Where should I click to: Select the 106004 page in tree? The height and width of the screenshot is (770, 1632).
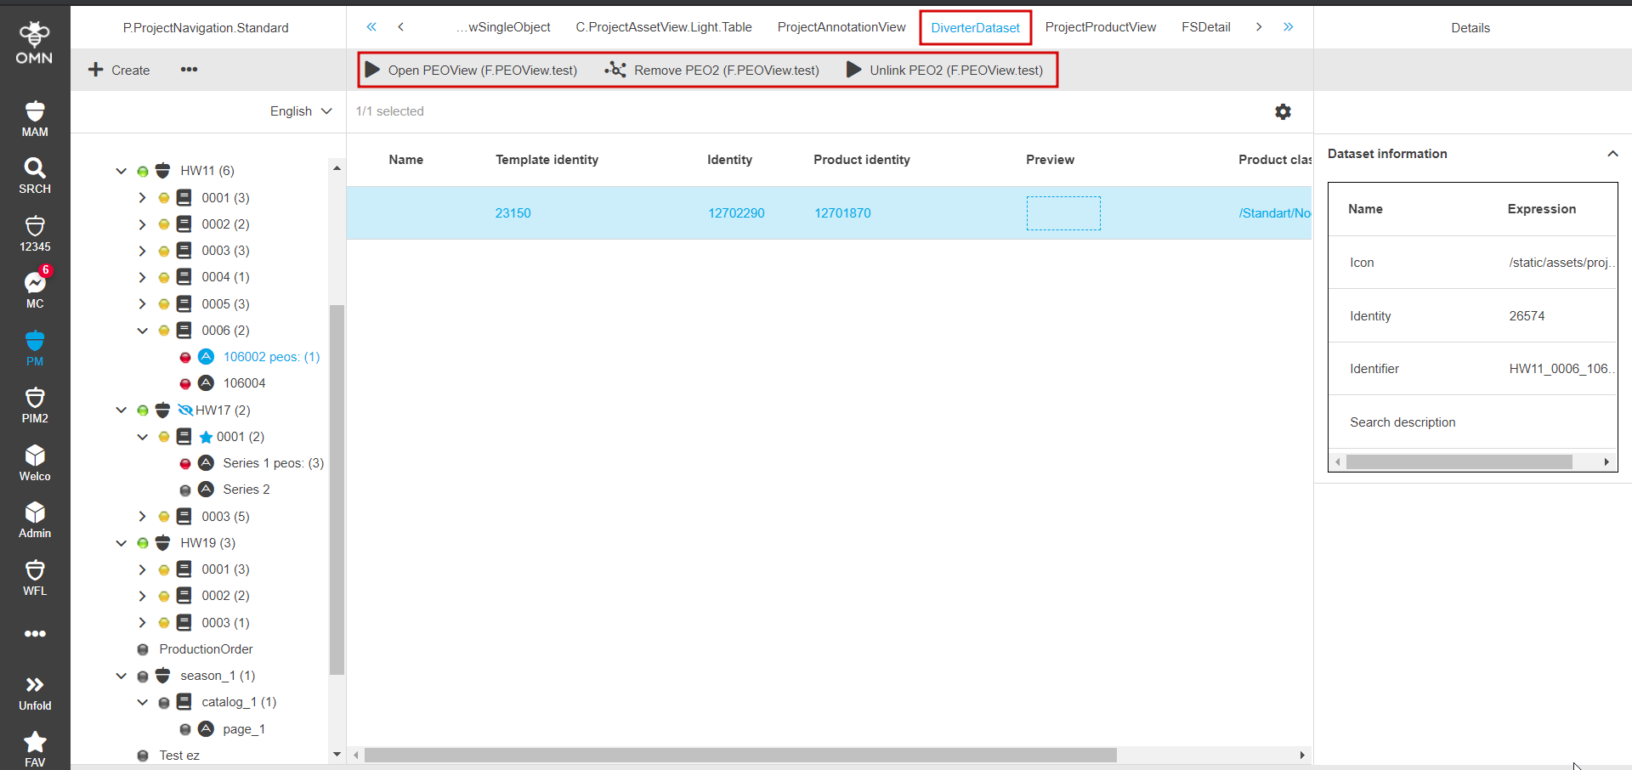click(244, 383)
